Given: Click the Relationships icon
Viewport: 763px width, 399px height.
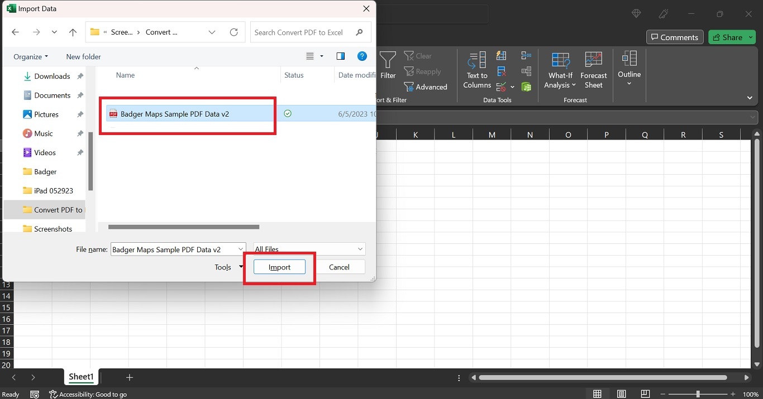Looking at the screenshot, I should (526, 71).
